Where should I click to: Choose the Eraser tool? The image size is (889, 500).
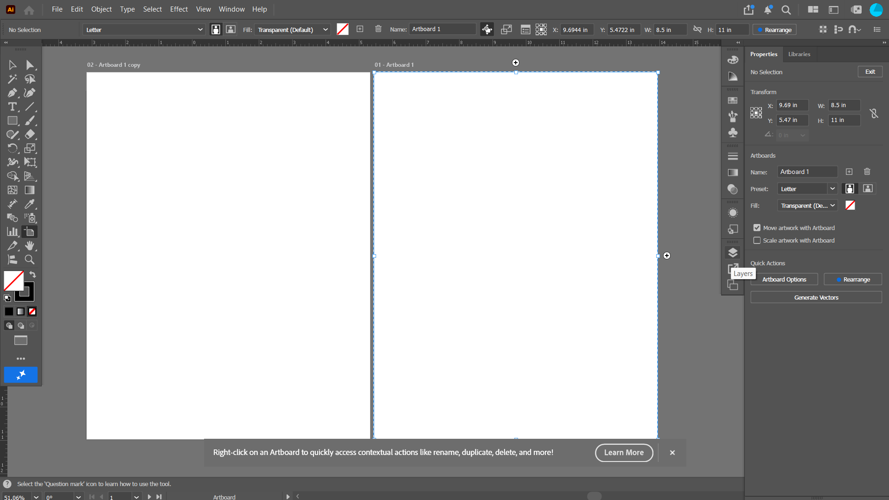(30, 135)
